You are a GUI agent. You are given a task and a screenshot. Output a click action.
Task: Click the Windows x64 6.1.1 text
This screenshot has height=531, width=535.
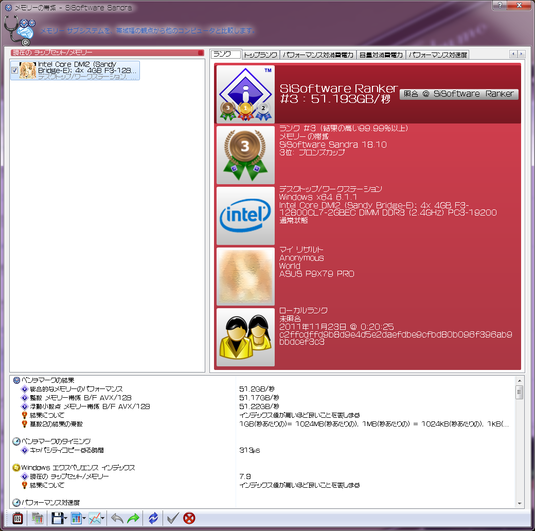tap(318, 197)
